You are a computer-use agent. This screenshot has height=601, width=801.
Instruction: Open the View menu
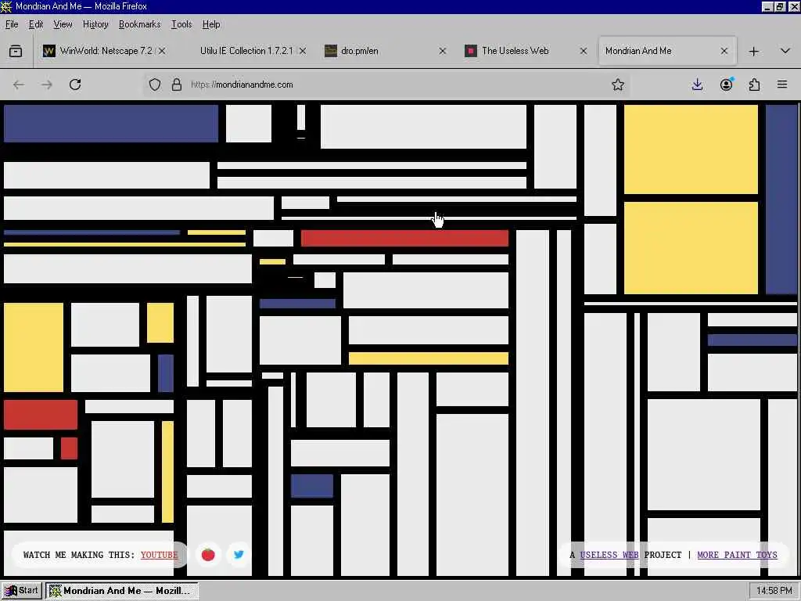point(63,24)
